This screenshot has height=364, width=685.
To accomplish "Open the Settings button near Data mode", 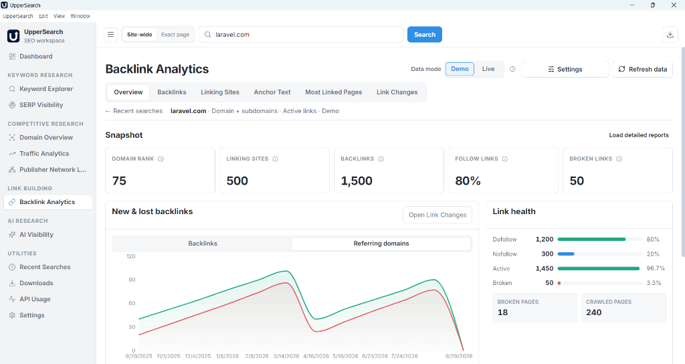I will point(565,69).
